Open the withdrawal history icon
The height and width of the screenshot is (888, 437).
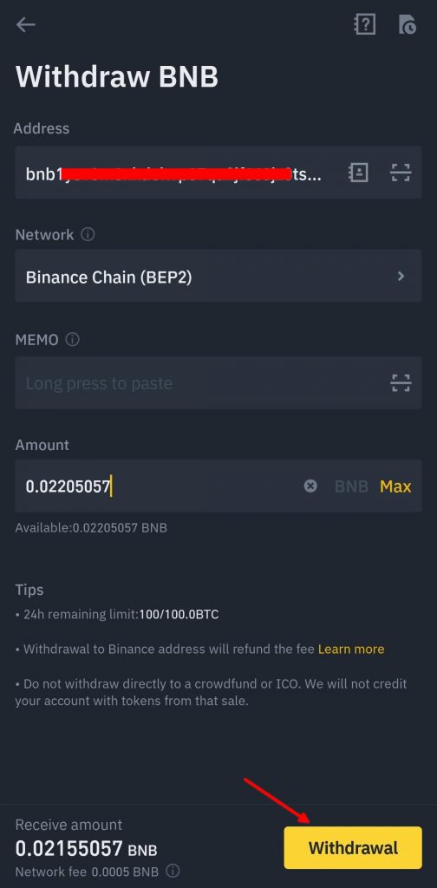click(x=407, y=25)
